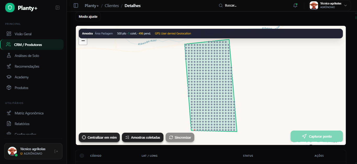357x164 pixels.
Task: Open Visão Geral from the sidebar
Action: pos(23,34)
